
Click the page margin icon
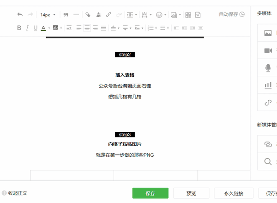[x=130, y=15]
